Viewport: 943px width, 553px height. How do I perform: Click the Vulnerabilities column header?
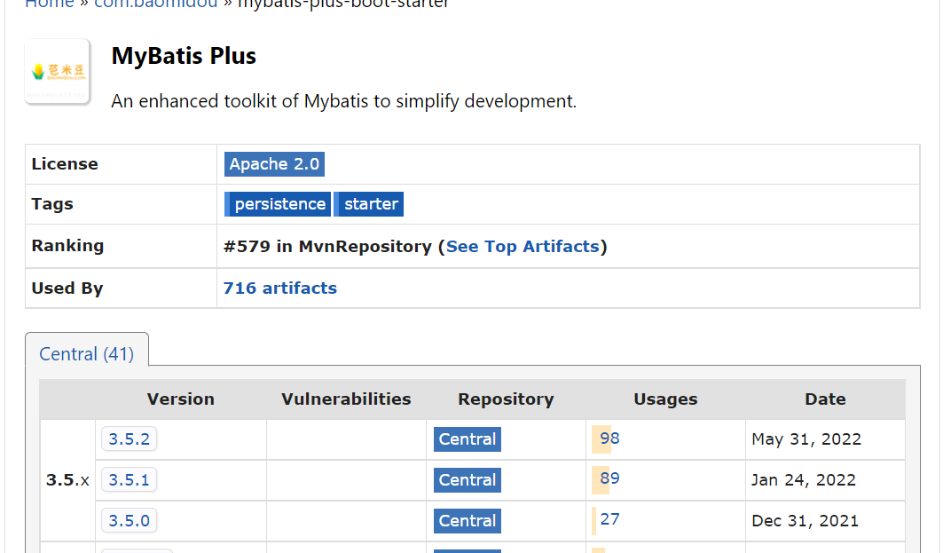coord(346,399)
